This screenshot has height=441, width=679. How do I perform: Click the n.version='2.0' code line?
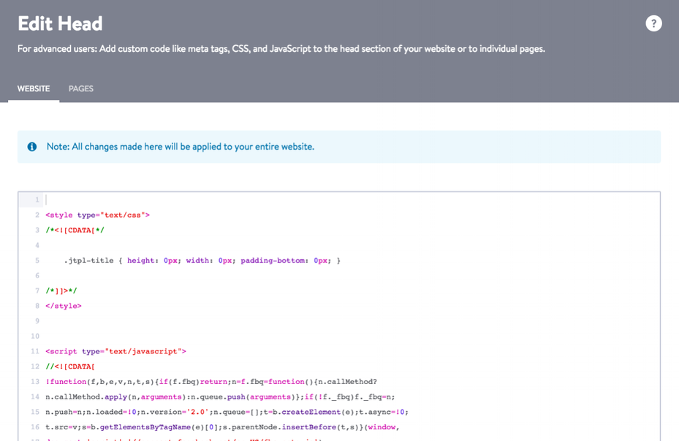coord(227,412)
